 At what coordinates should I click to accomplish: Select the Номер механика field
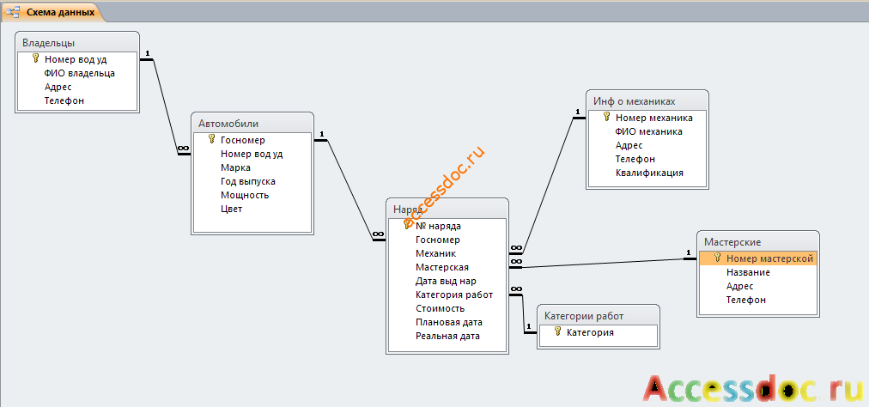click(x=647, y=118)
